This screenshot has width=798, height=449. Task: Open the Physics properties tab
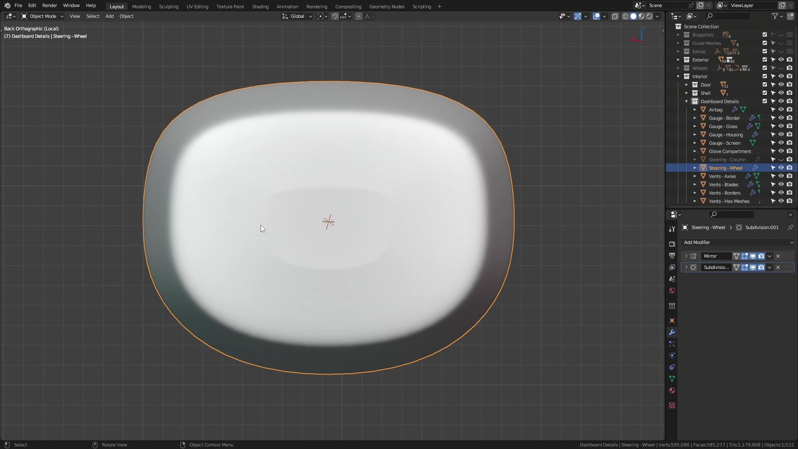tap(672, 355)
